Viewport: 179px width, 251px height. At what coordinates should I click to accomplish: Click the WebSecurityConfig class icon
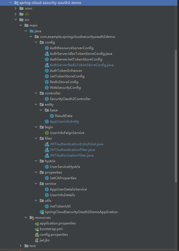(47, 88)
